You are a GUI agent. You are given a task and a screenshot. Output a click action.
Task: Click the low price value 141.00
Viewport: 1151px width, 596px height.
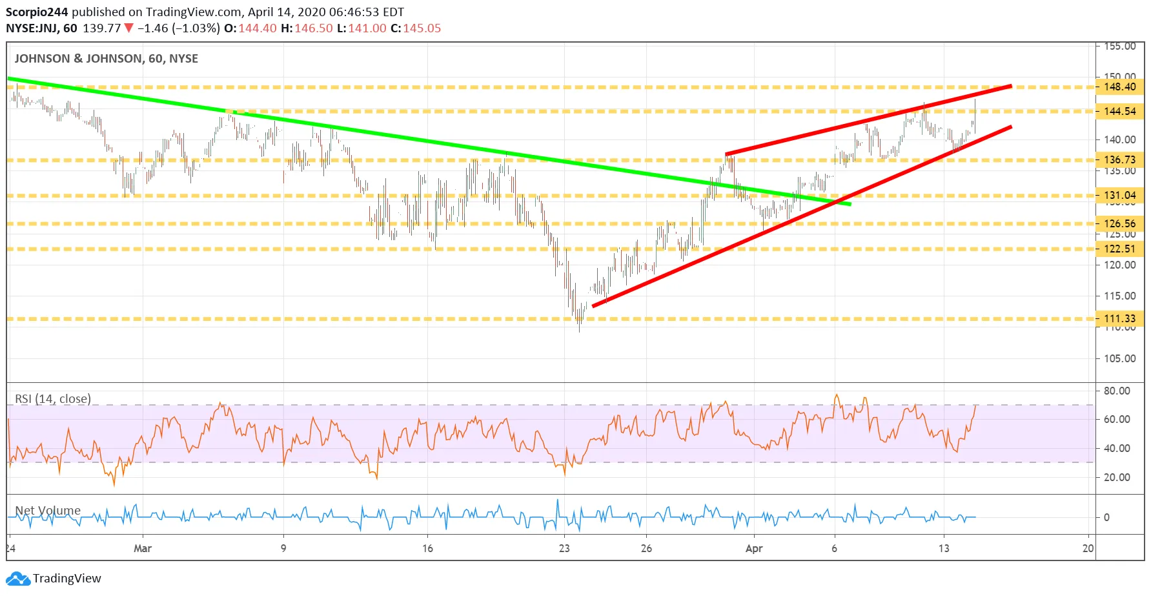click(x=367, y=28)
